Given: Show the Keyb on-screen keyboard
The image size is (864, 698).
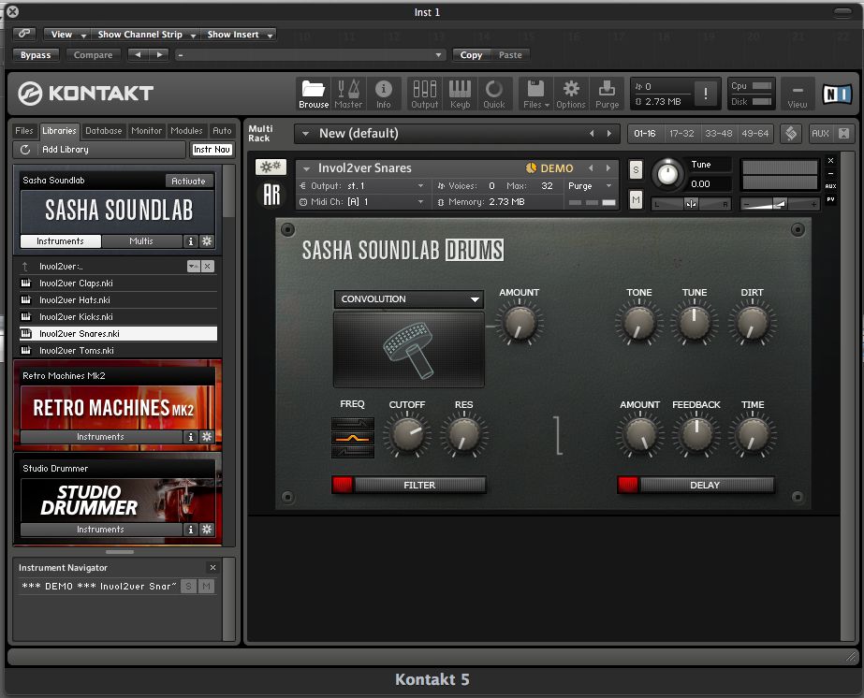Looking at the screenshot, I should tap(460, 94).
